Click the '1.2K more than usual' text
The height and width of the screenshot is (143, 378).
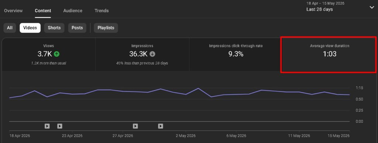pyautogui.click(x=48, y=63)
